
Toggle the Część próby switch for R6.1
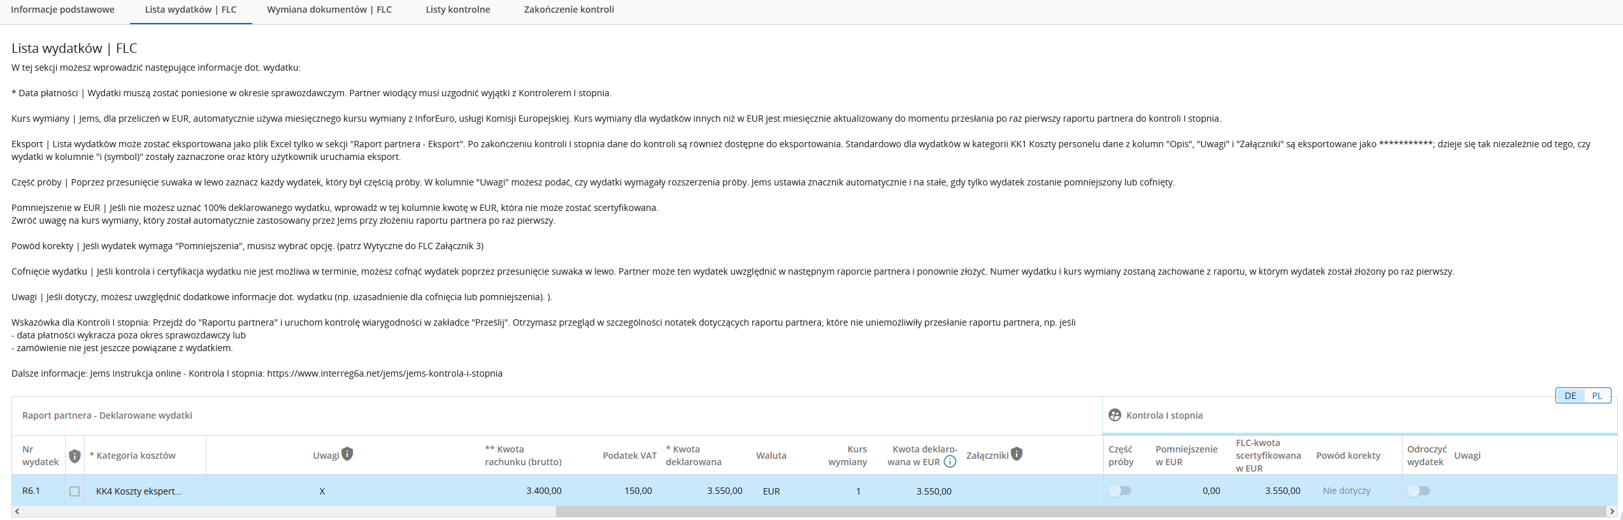pos(1120,491)
